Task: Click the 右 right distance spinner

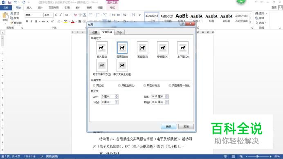Action: [x=167, y=102]
